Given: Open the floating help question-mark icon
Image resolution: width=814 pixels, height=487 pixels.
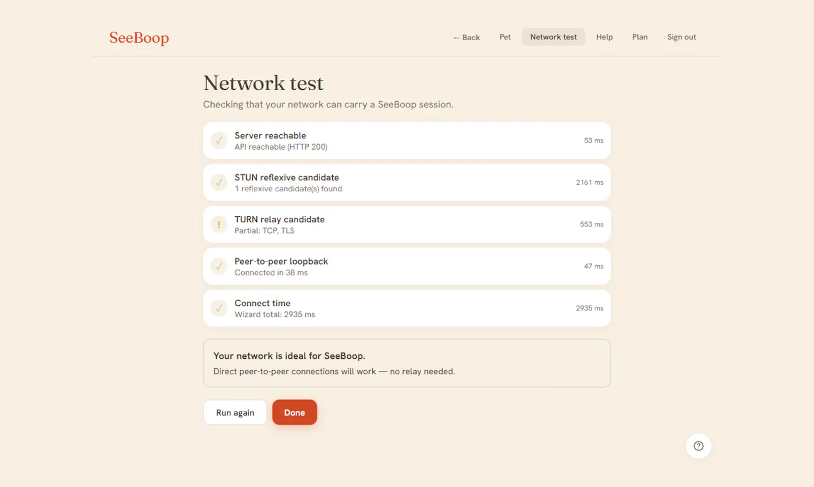Looking at the screenshot, I should click(x=699, y=446).
